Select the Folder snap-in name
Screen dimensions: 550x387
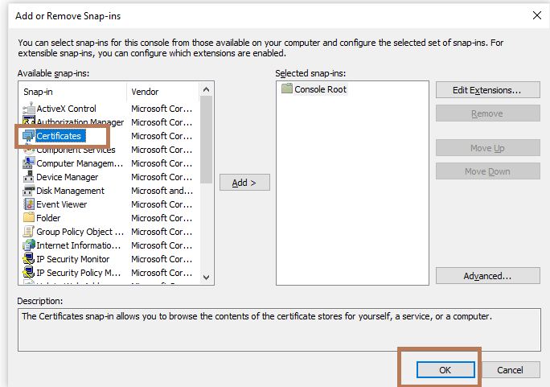click(48, 218)
